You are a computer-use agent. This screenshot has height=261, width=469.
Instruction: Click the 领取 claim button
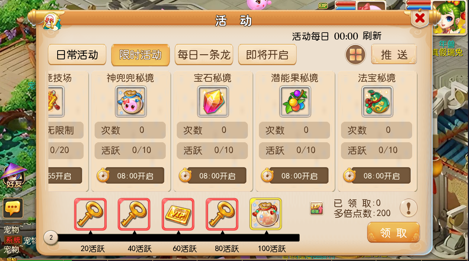393,233
